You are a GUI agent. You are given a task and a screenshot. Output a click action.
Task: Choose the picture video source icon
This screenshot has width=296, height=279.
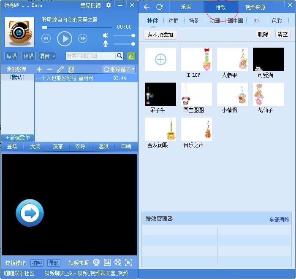tap(107, 263)
